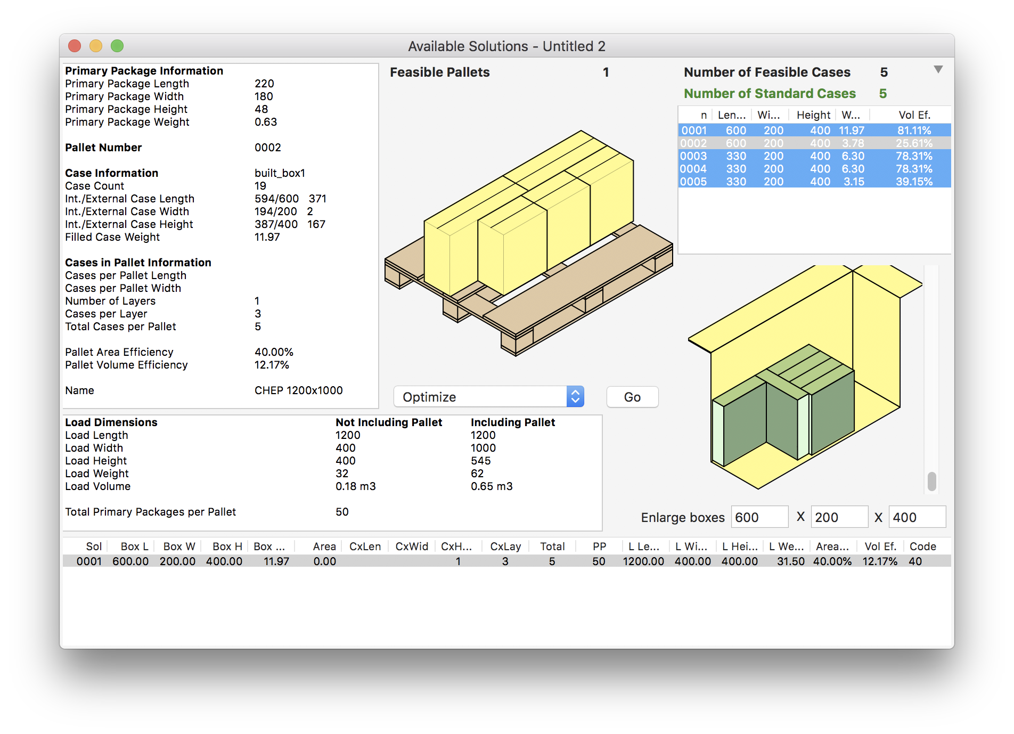The height and width of the screenshot is (734, 1014).
Task: Click the case preview vertical scrollbar thumb
Action: 931,481
